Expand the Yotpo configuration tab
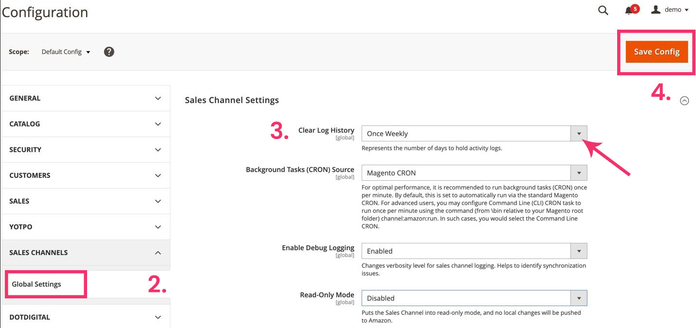 point(86,227)
